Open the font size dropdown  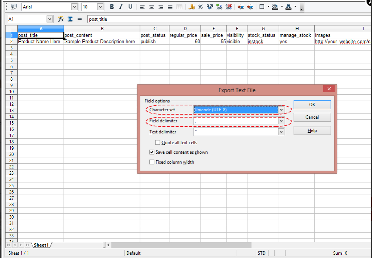pos(100,7)
